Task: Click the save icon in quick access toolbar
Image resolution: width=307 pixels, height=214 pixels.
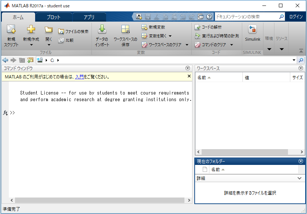Action: click(148, 16)
